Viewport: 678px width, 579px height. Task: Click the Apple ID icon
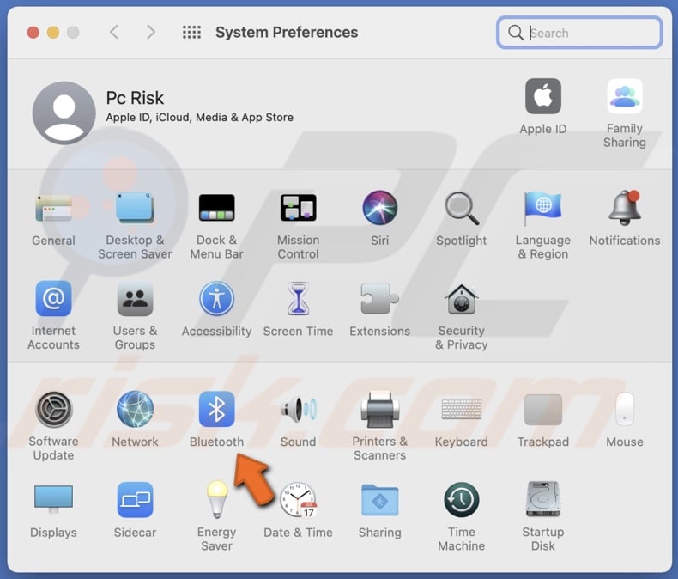542,97
